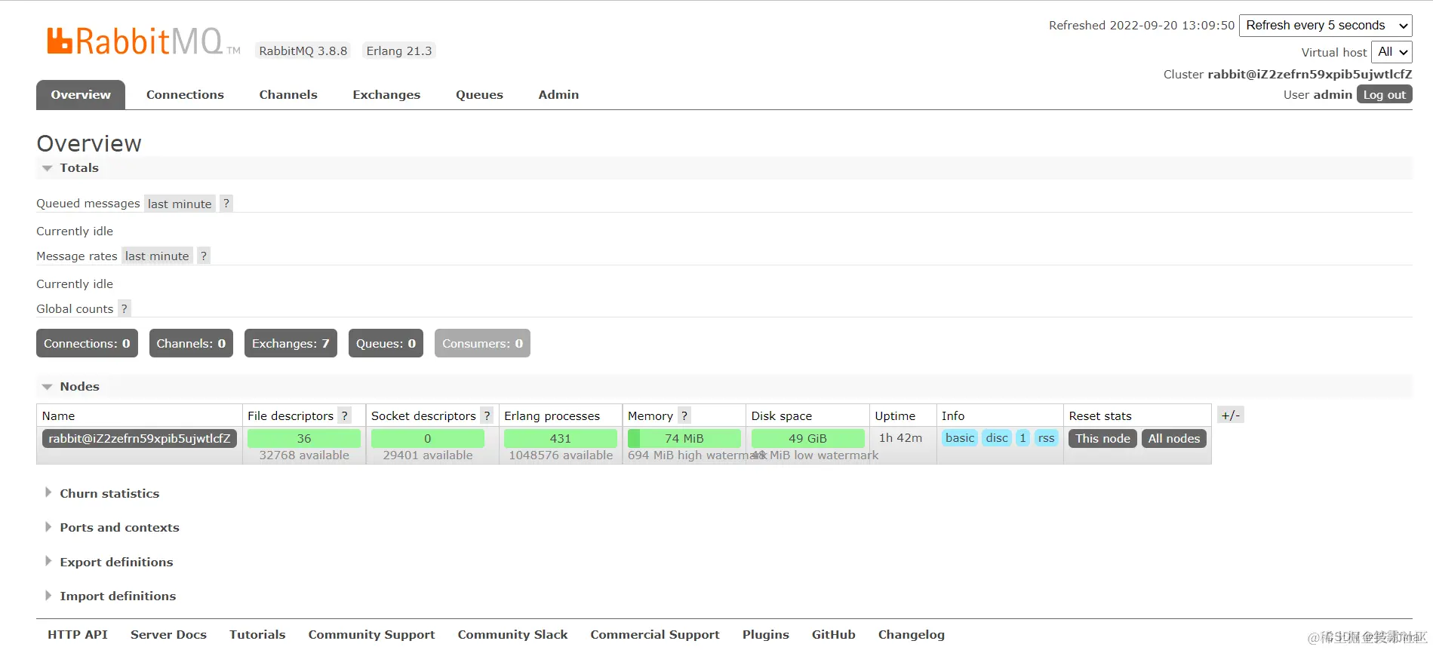Click the RabbitMQ 3.8.8 version label
The width and height of the screenshot is (1433, 650).
coord(303,51)
